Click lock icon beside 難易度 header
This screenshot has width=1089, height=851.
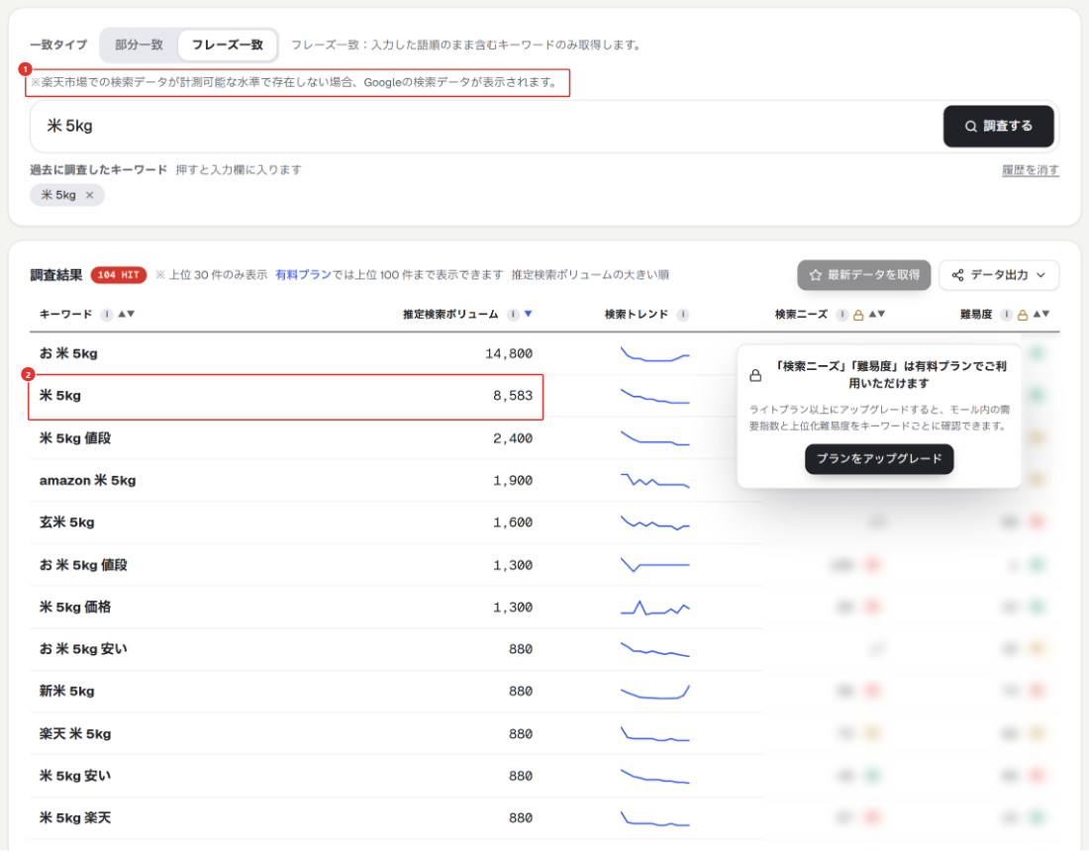click(x=1023, y=315)
